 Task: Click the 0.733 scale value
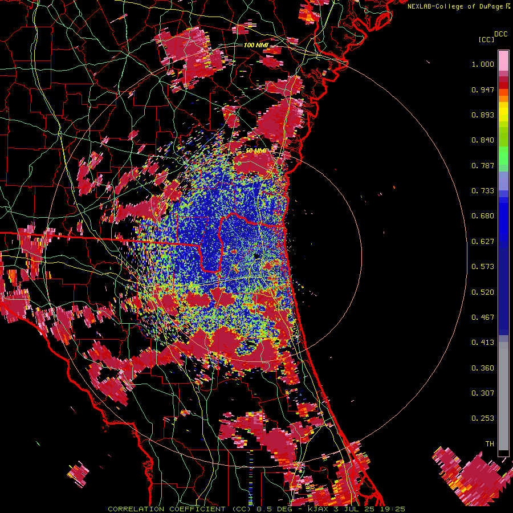tap(483, 191)
